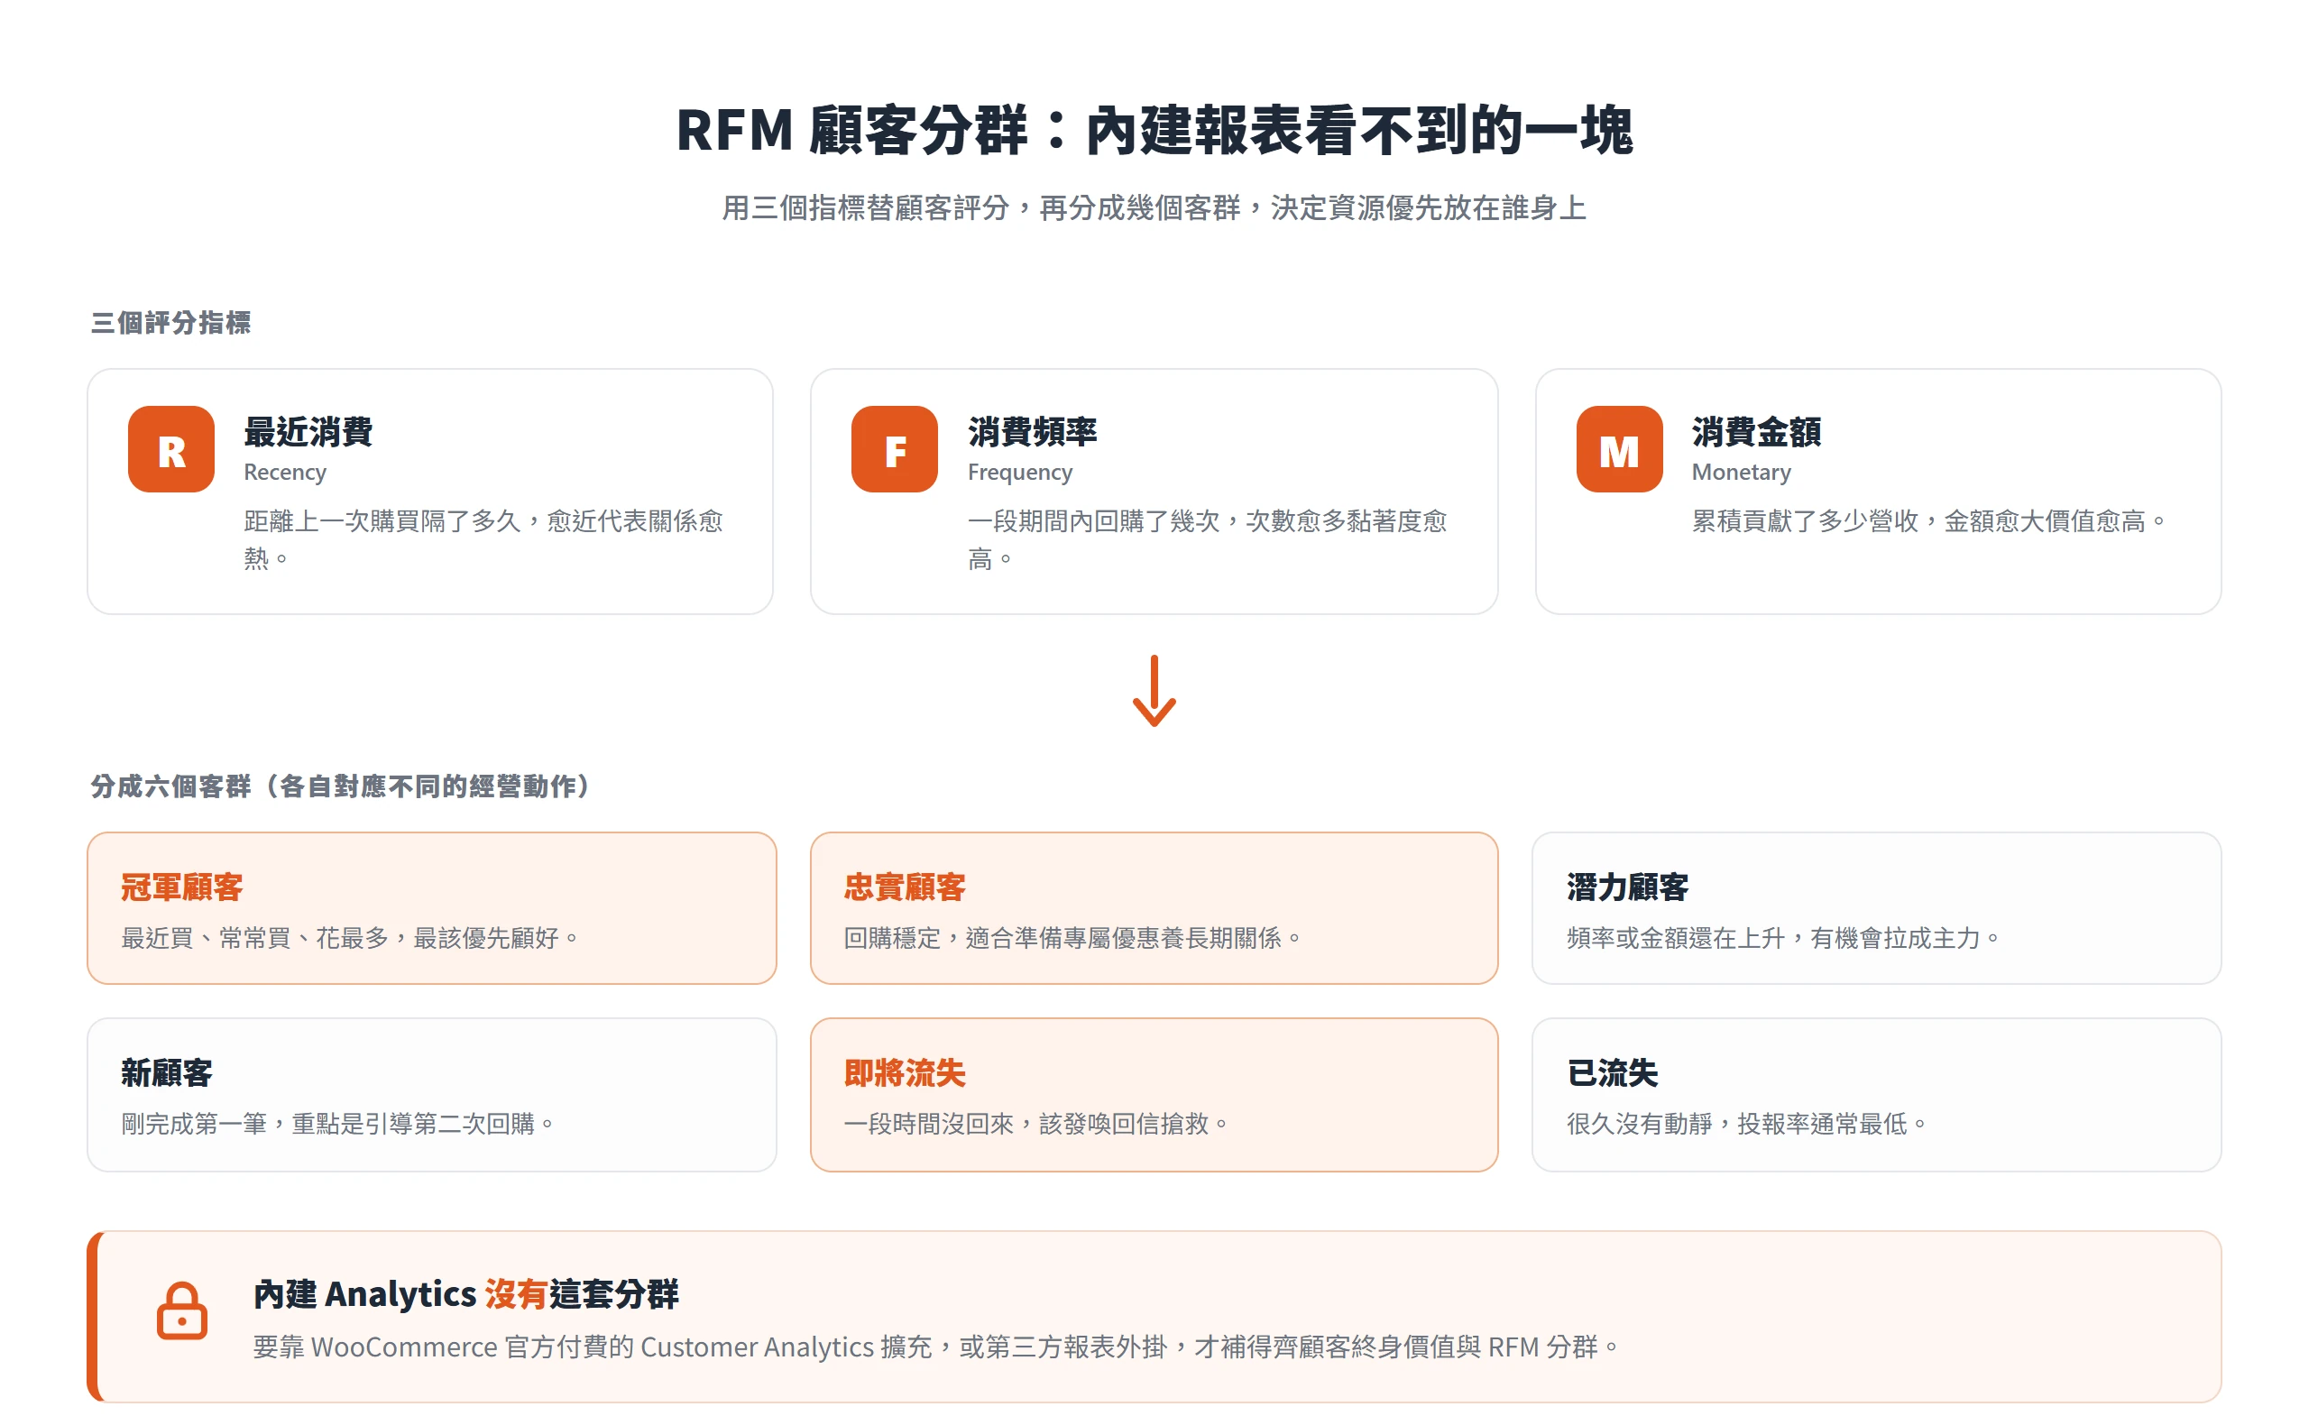Click the 消費頻率 heading
Image resolution: width=2309 pixels, height=1425 pixels.
(x=1033, y=432)
